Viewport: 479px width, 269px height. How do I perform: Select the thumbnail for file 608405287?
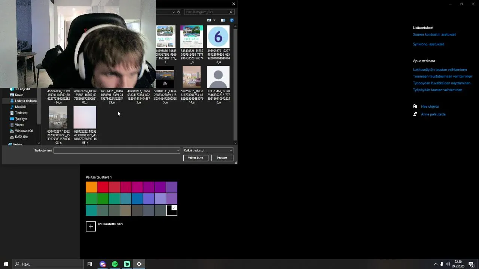click(x=58, y=117)
